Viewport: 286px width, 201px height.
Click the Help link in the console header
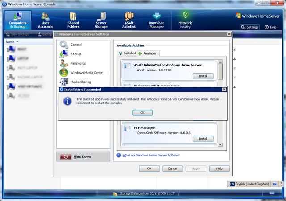pos(270,27)
